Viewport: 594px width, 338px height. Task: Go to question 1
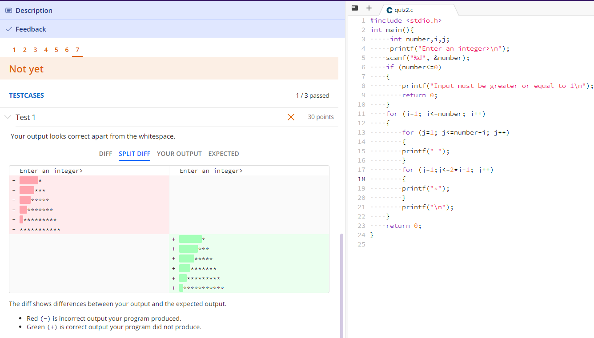(x=14, y=50)
